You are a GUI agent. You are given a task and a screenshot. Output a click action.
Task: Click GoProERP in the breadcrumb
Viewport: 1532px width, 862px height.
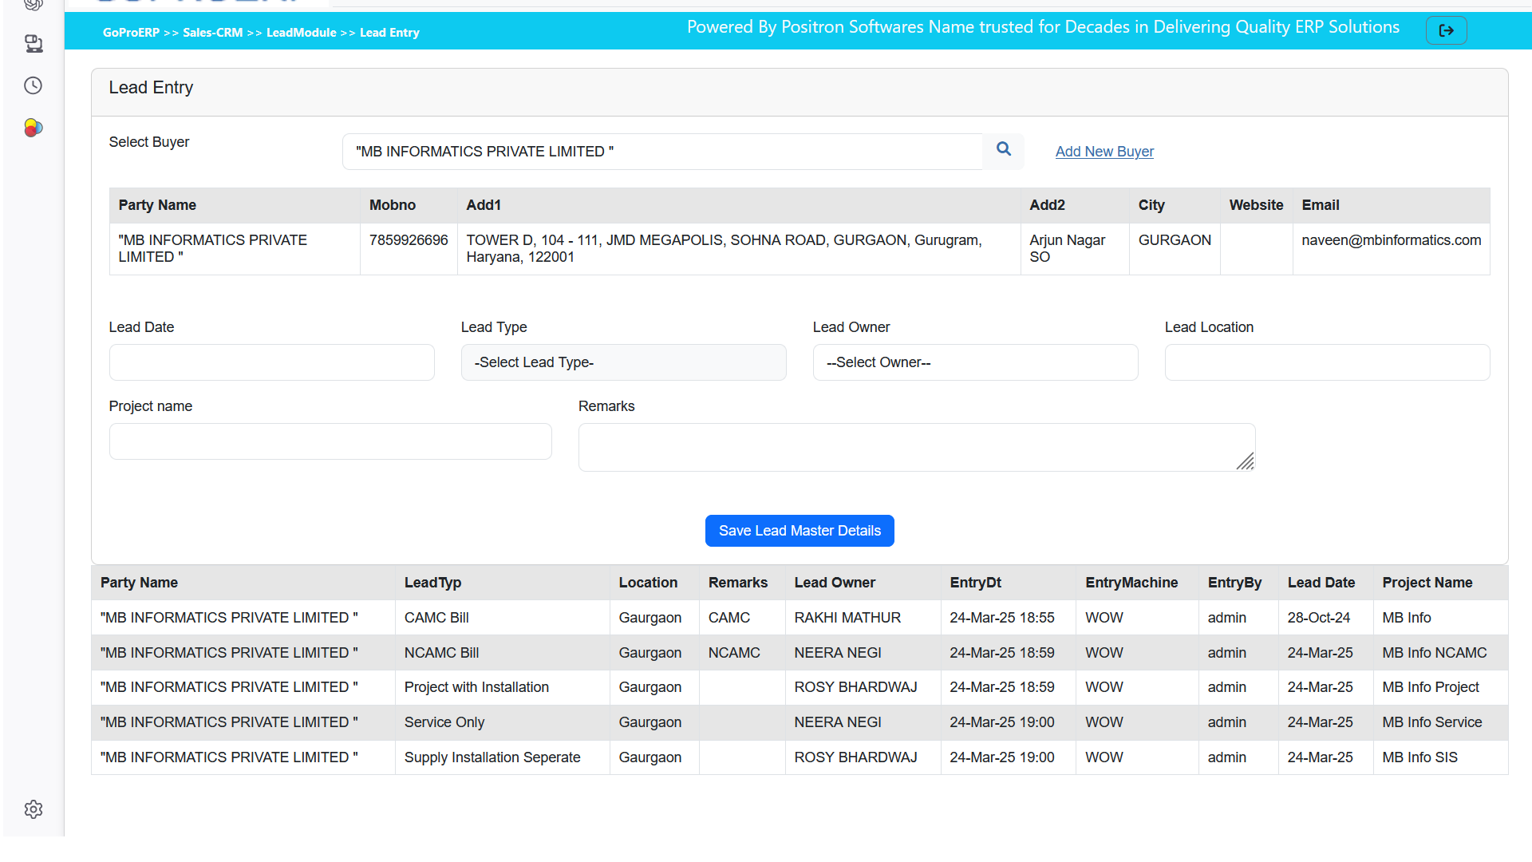[x=131, y=33]
